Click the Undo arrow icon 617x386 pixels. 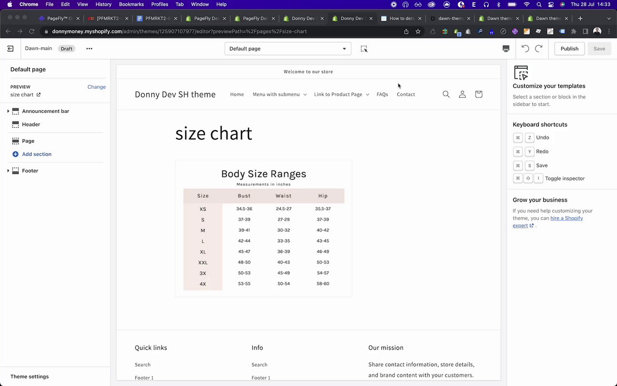525,49
